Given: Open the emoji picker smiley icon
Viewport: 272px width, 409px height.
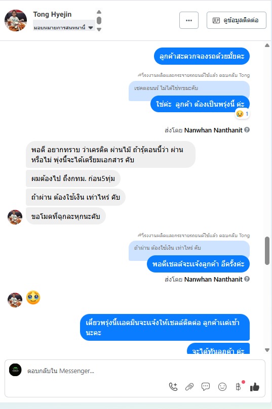Looking at the screenshot, I should (x=222, y=387).
